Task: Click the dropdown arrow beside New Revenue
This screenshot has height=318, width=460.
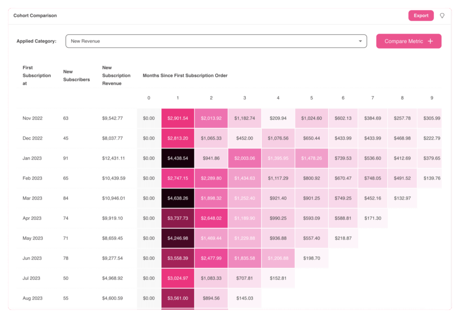Action: coord(361,41)
